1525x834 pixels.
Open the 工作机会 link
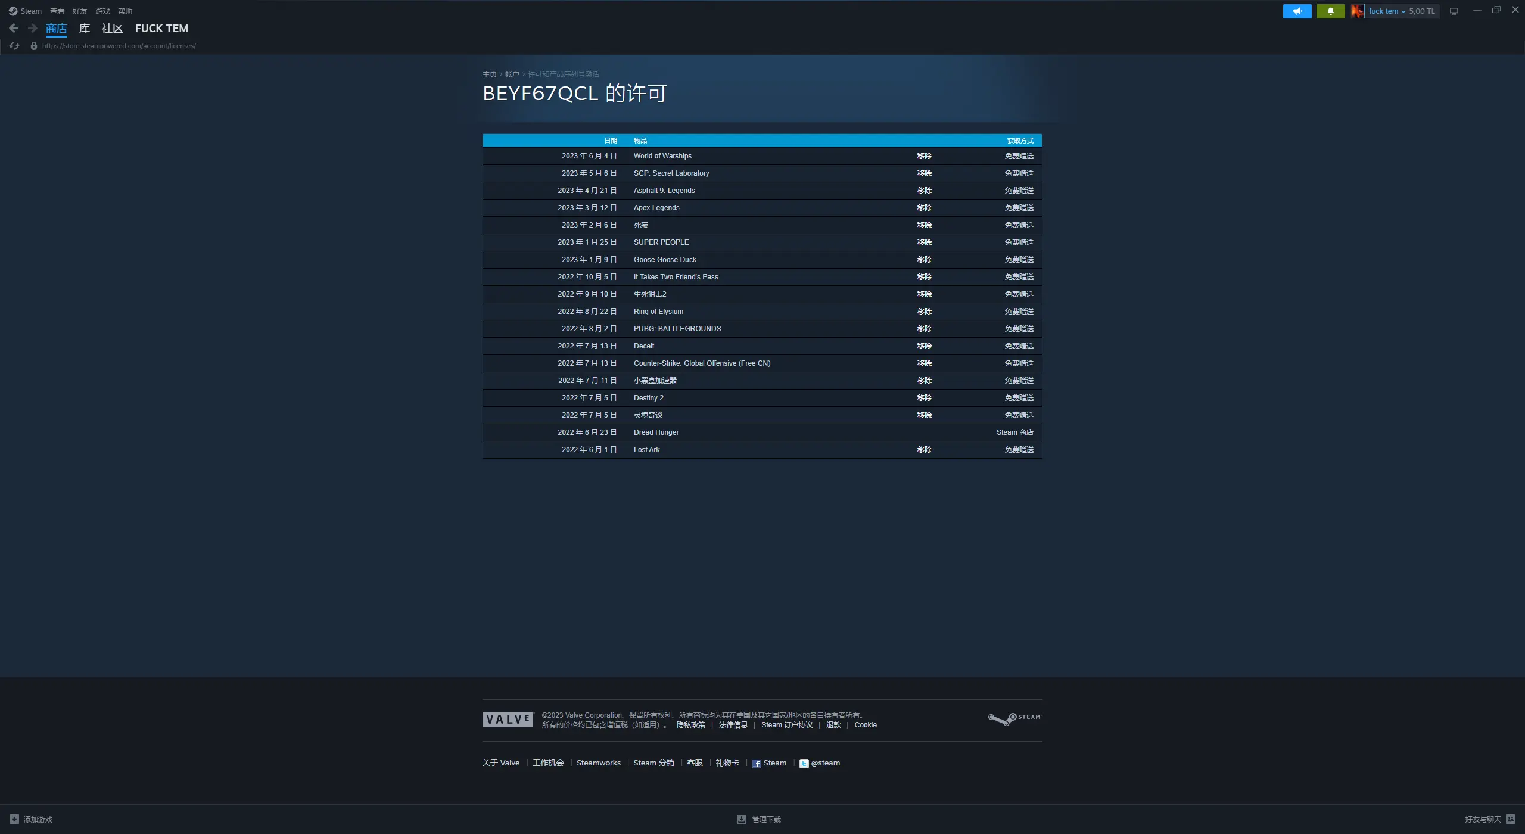click(548, 763)
